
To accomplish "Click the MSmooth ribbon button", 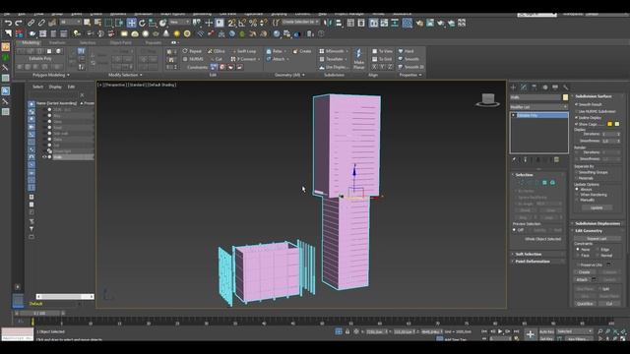I will [x=332, y=51].
